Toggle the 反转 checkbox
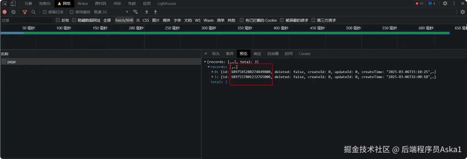The image size is (467, 159). (x=58, y=20)
